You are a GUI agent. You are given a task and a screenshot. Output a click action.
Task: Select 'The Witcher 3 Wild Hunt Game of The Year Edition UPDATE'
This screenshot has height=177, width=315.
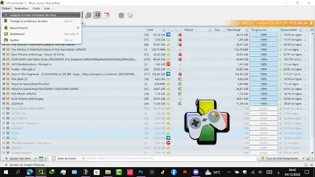tap(49, 49)
